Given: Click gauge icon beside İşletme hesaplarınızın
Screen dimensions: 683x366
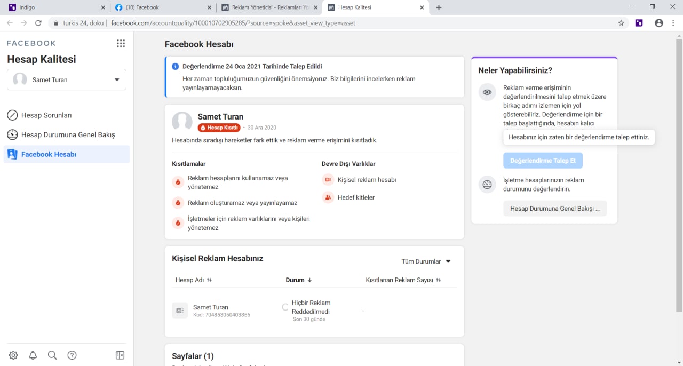Looking at the screenshot, I should (x=487, y=185).
